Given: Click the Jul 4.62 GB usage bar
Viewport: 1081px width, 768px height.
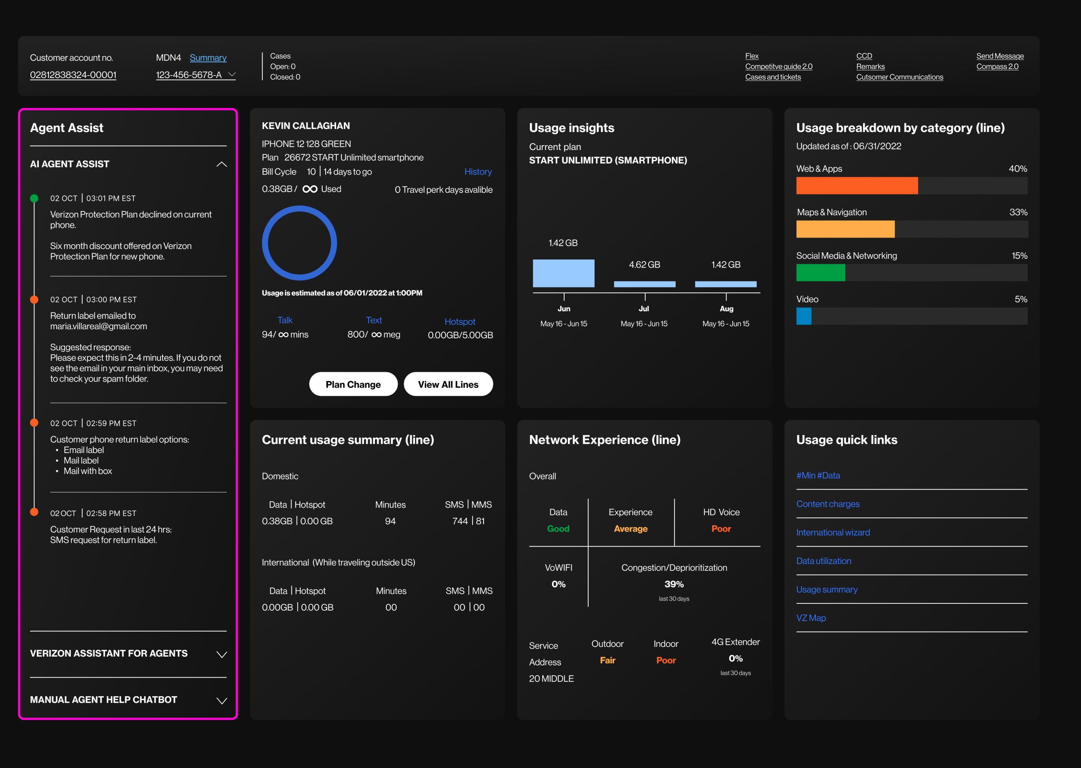Looking at the screenshot, I should pos(644,284).
